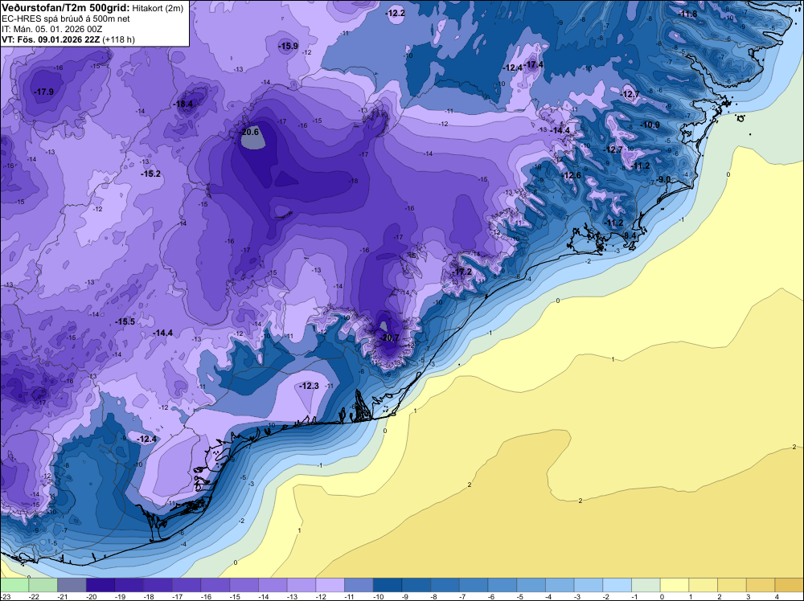Select the legend swatch labeled -4
Image resolution: width=804 pixels, height=601 pixels.
[x=560, y=585]
